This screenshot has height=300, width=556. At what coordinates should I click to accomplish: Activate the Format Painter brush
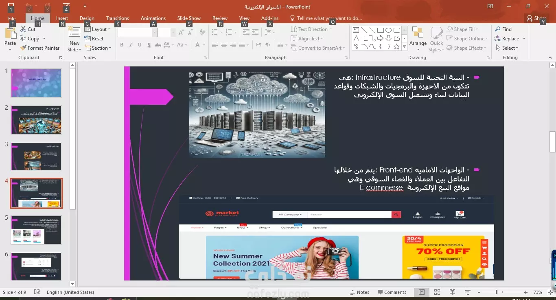click(40, 48)
